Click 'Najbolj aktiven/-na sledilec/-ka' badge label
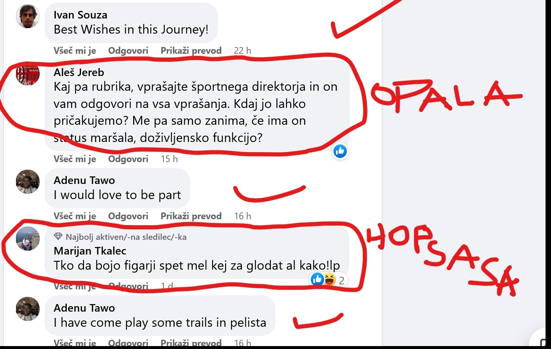551x349 pixels. [x=126, y=237]
